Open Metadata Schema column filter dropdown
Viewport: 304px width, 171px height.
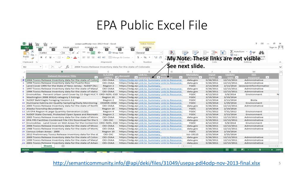[x=200, y=77]
